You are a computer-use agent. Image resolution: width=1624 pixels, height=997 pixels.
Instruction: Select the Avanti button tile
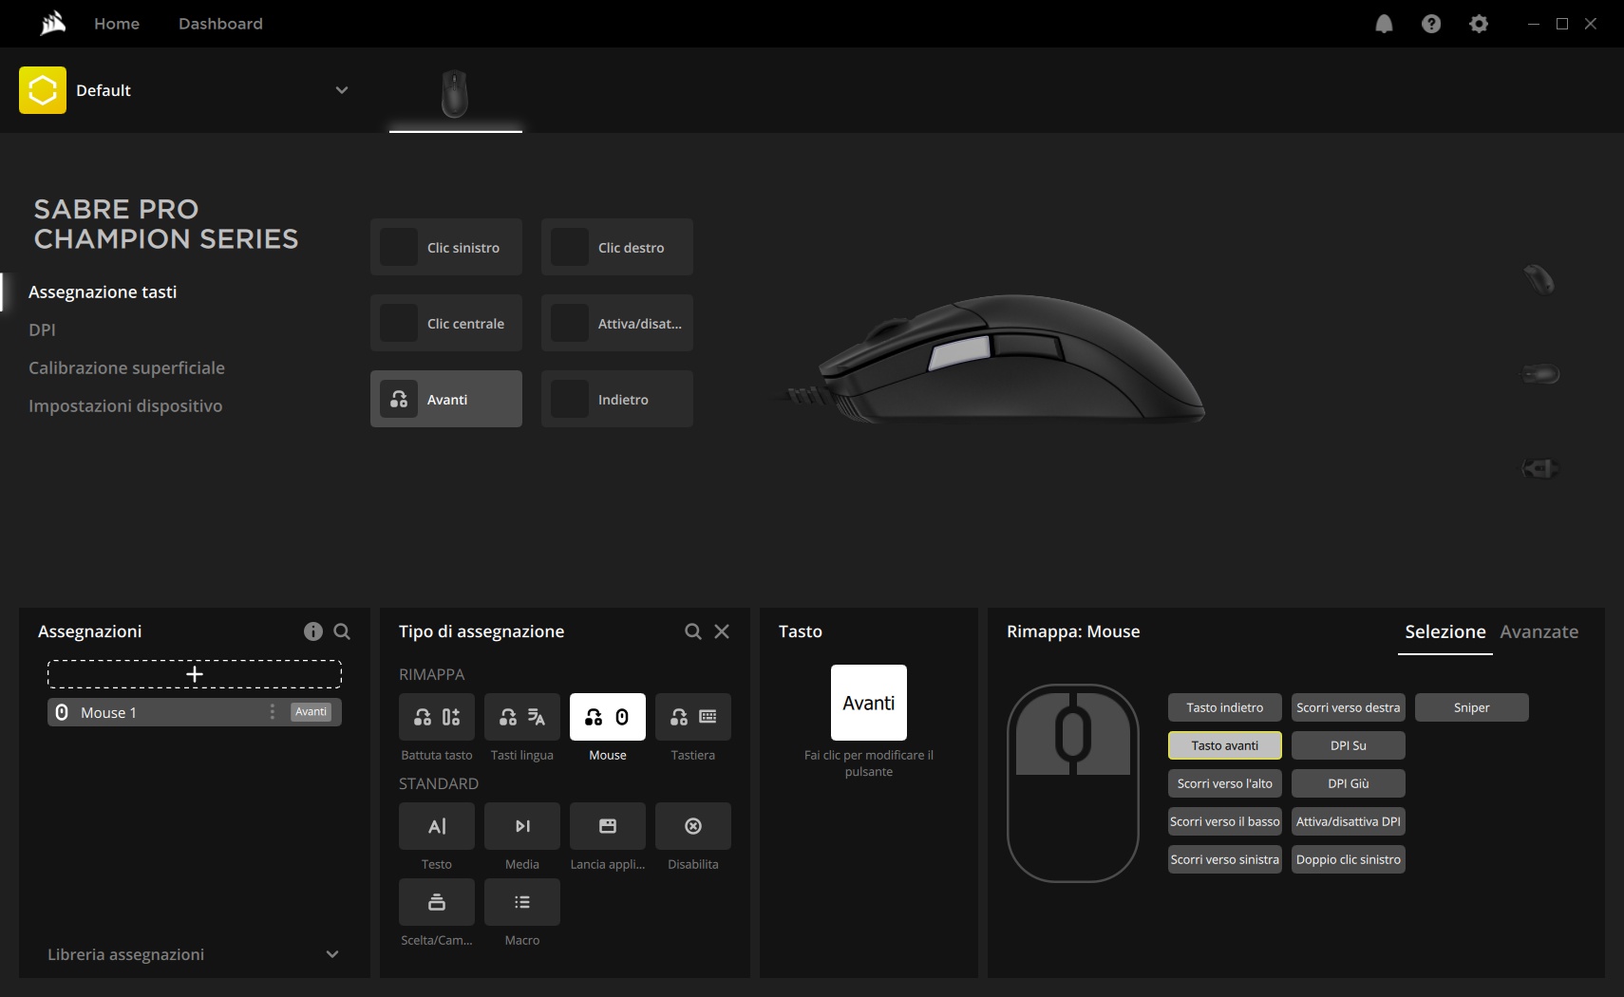coord(446,399)
